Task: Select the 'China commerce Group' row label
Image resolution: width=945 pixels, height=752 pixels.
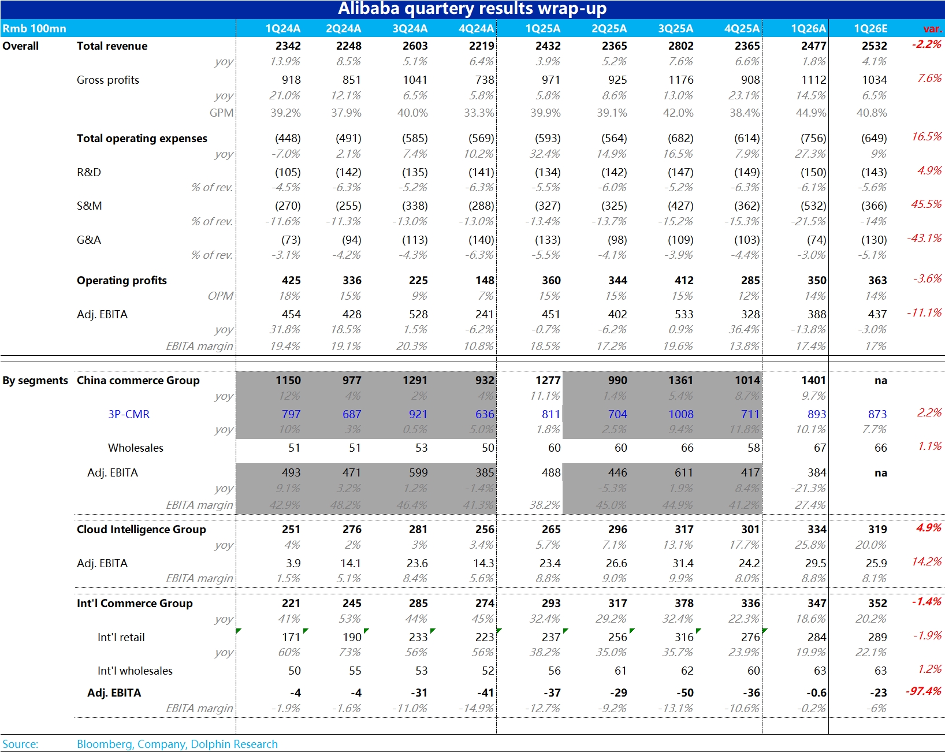Action: tap(138, 380)
